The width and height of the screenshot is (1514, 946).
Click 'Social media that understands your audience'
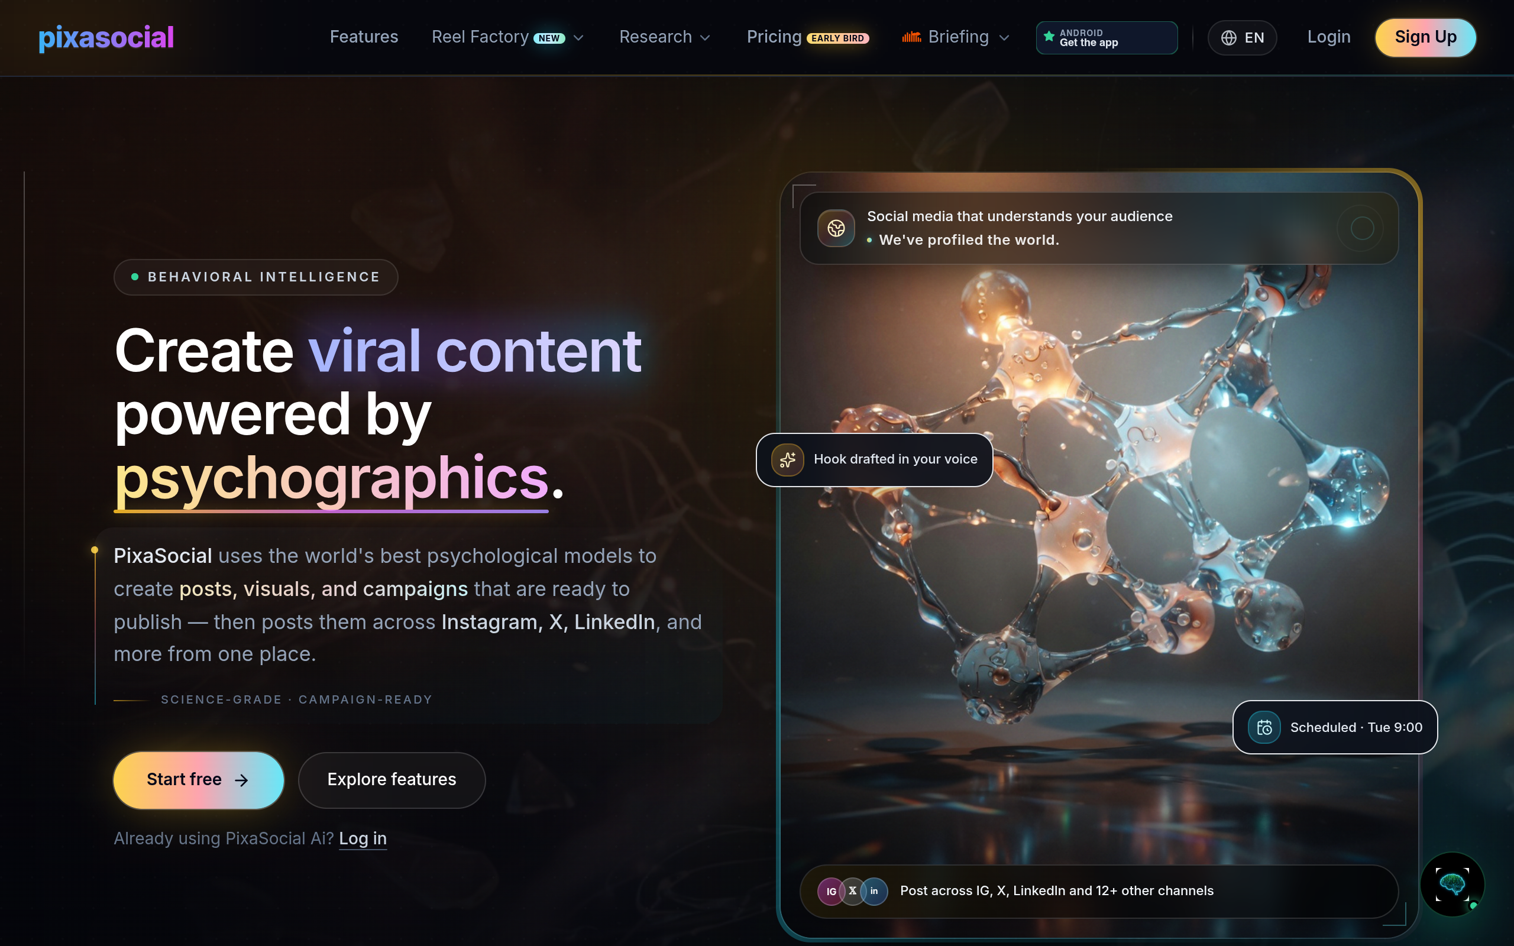click(1020, 216)
